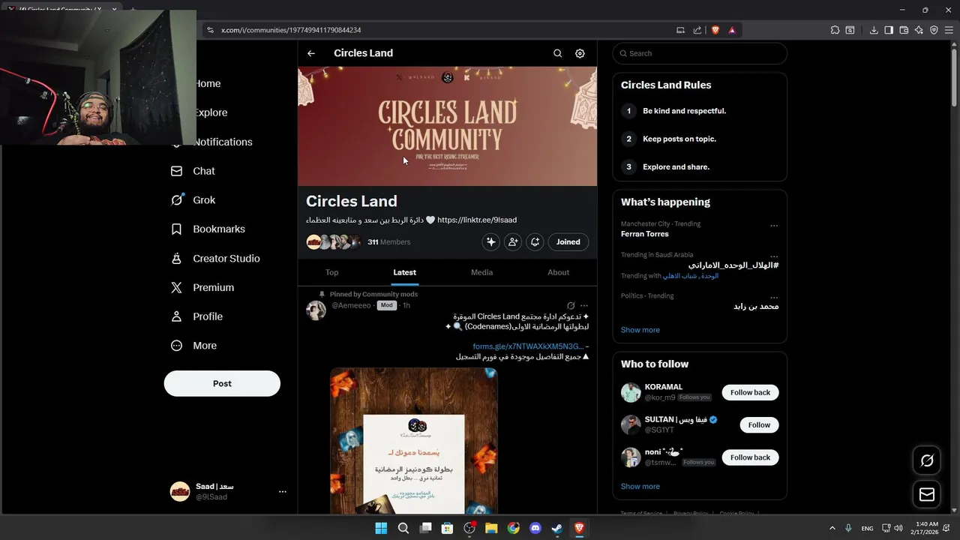Open File Explorer from taskbar

coord(491,528)
